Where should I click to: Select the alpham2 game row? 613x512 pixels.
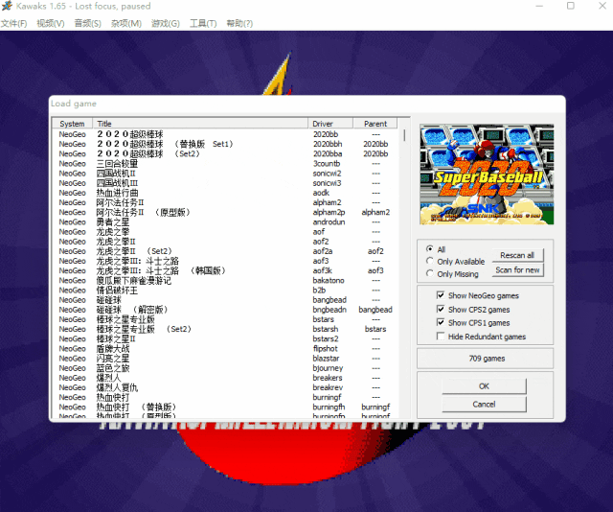coord(225,202)
